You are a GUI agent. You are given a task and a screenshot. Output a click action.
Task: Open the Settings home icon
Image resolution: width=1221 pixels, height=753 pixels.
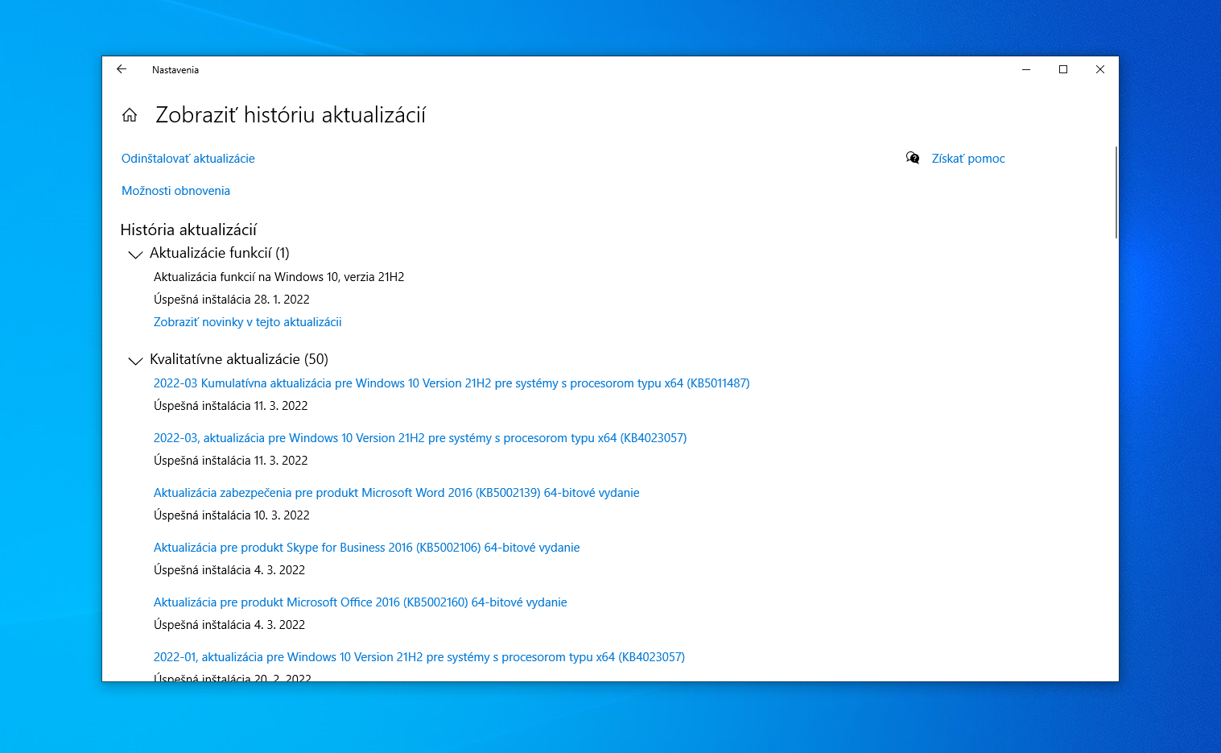(130, 115)
